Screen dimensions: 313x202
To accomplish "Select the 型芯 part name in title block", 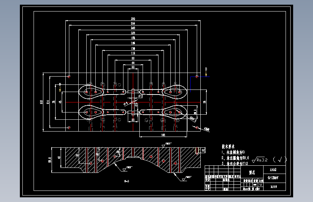I will 252,172.
